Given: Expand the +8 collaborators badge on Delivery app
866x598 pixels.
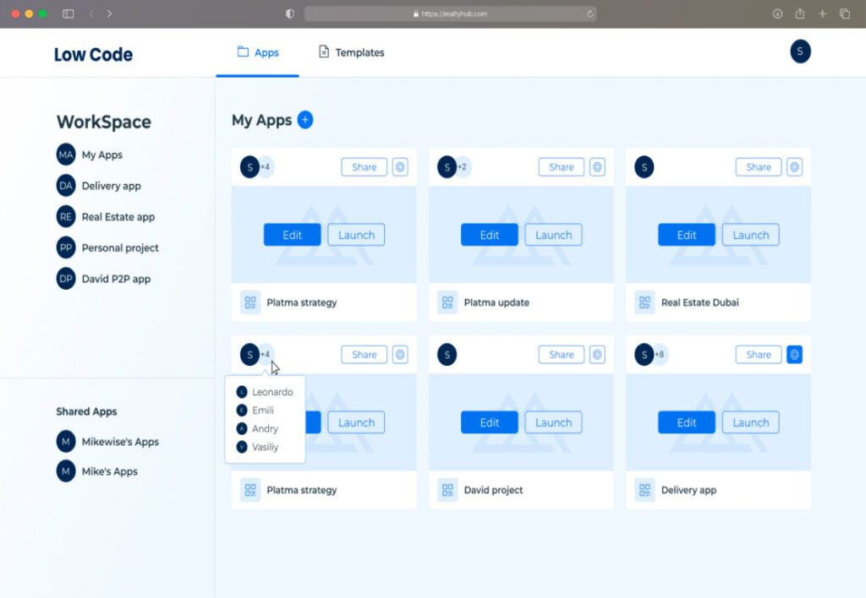Looking at the screenshot, I should click(659, 355).
